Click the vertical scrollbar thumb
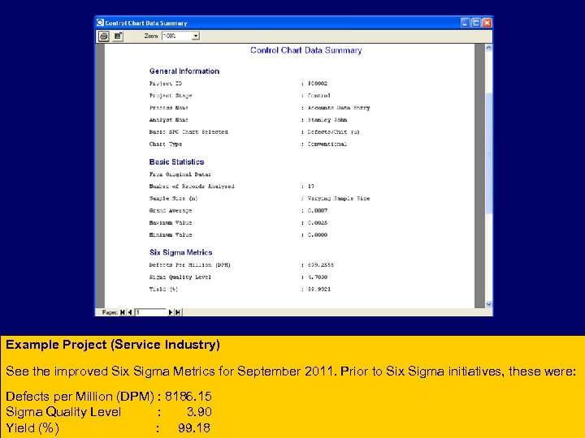 [x=489, y=152]
